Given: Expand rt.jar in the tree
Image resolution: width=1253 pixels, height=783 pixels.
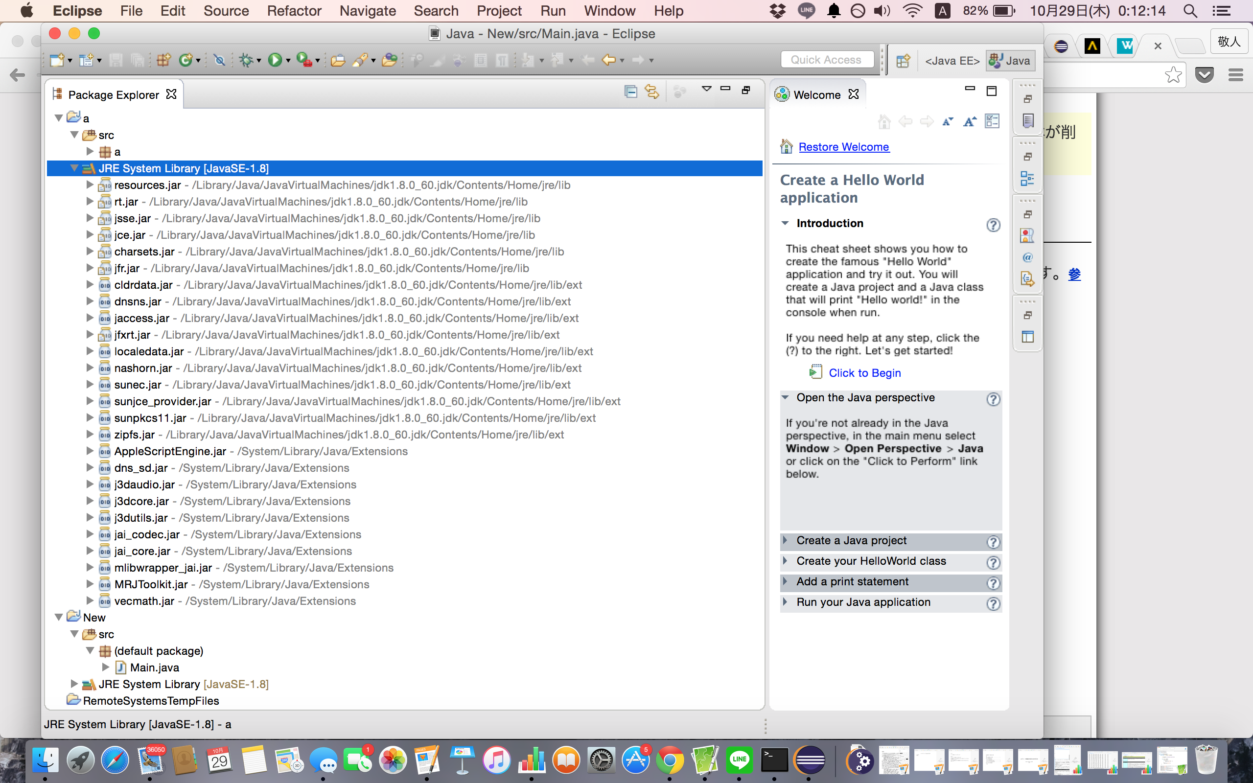Looking at the screenshot, I should (x=90, y=201).
